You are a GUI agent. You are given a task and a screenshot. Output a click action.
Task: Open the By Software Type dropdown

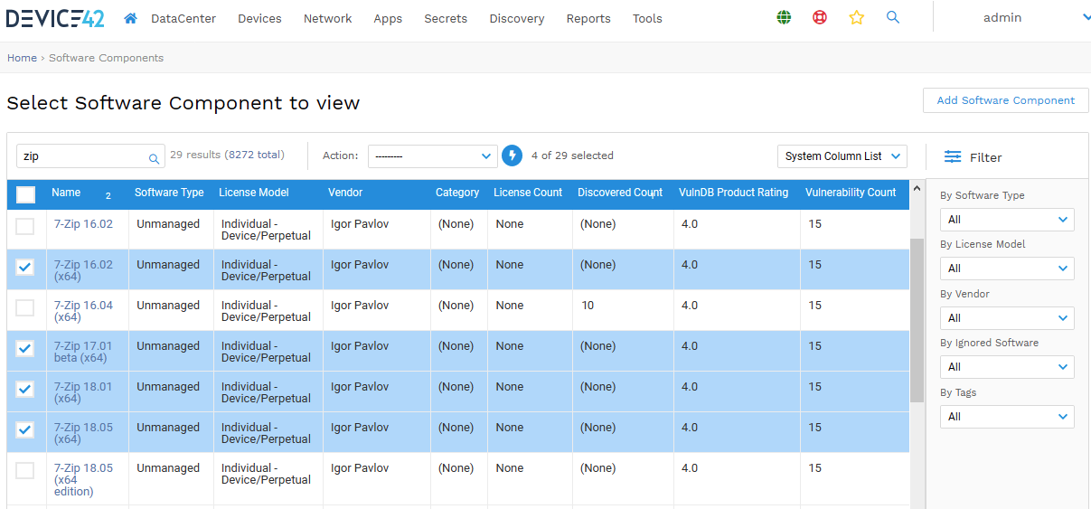coord(1007,220)
